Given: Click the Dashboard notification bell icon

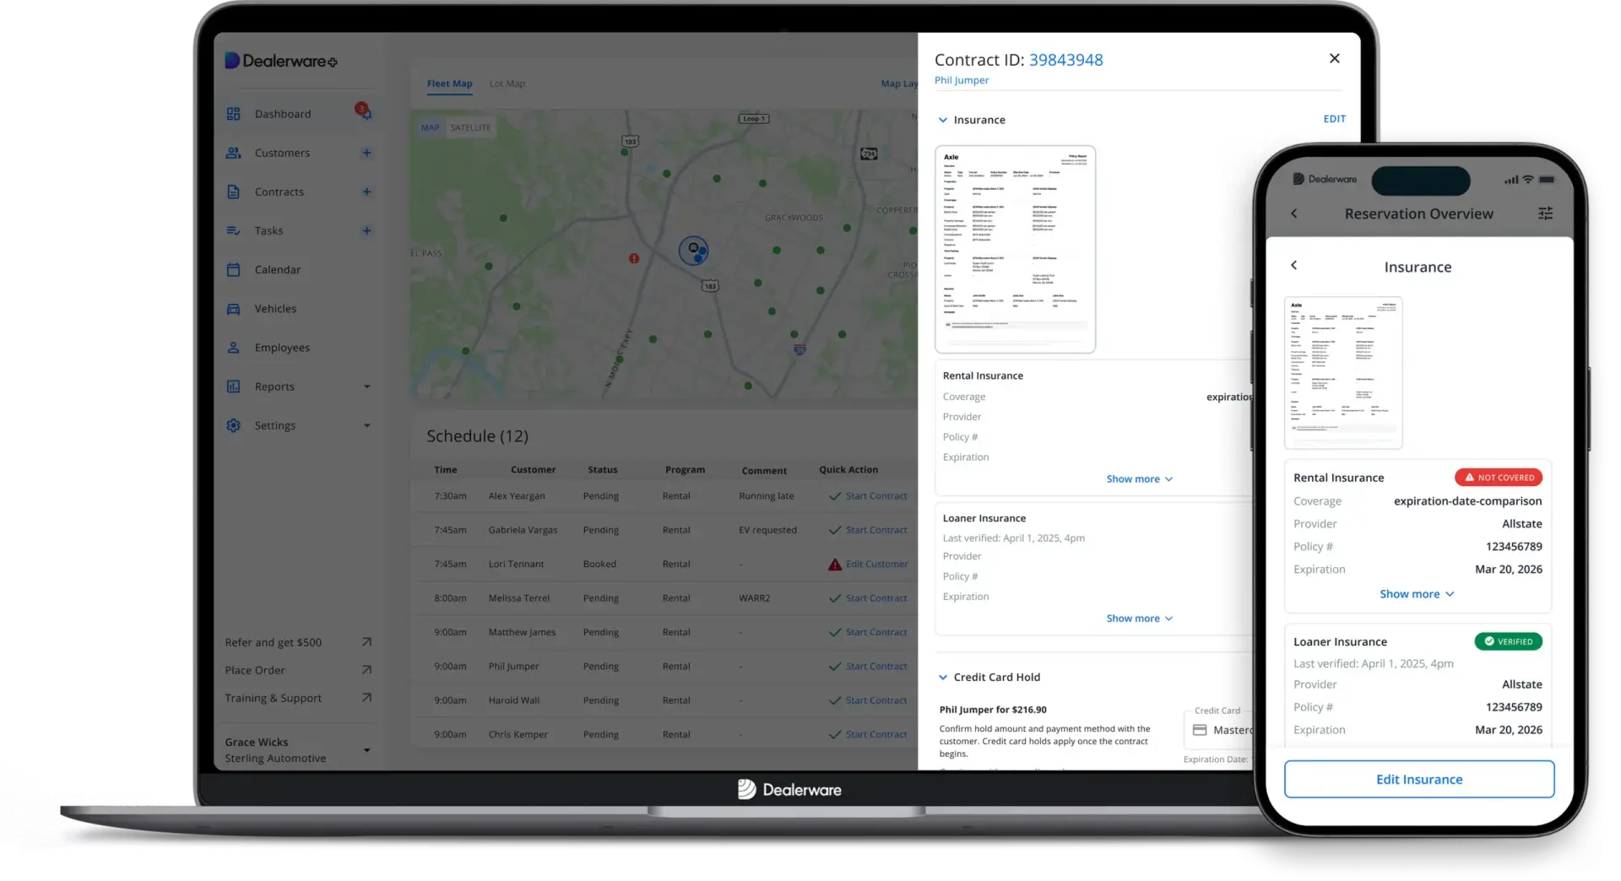Looking at the screenshot, I should pos(364,112).
